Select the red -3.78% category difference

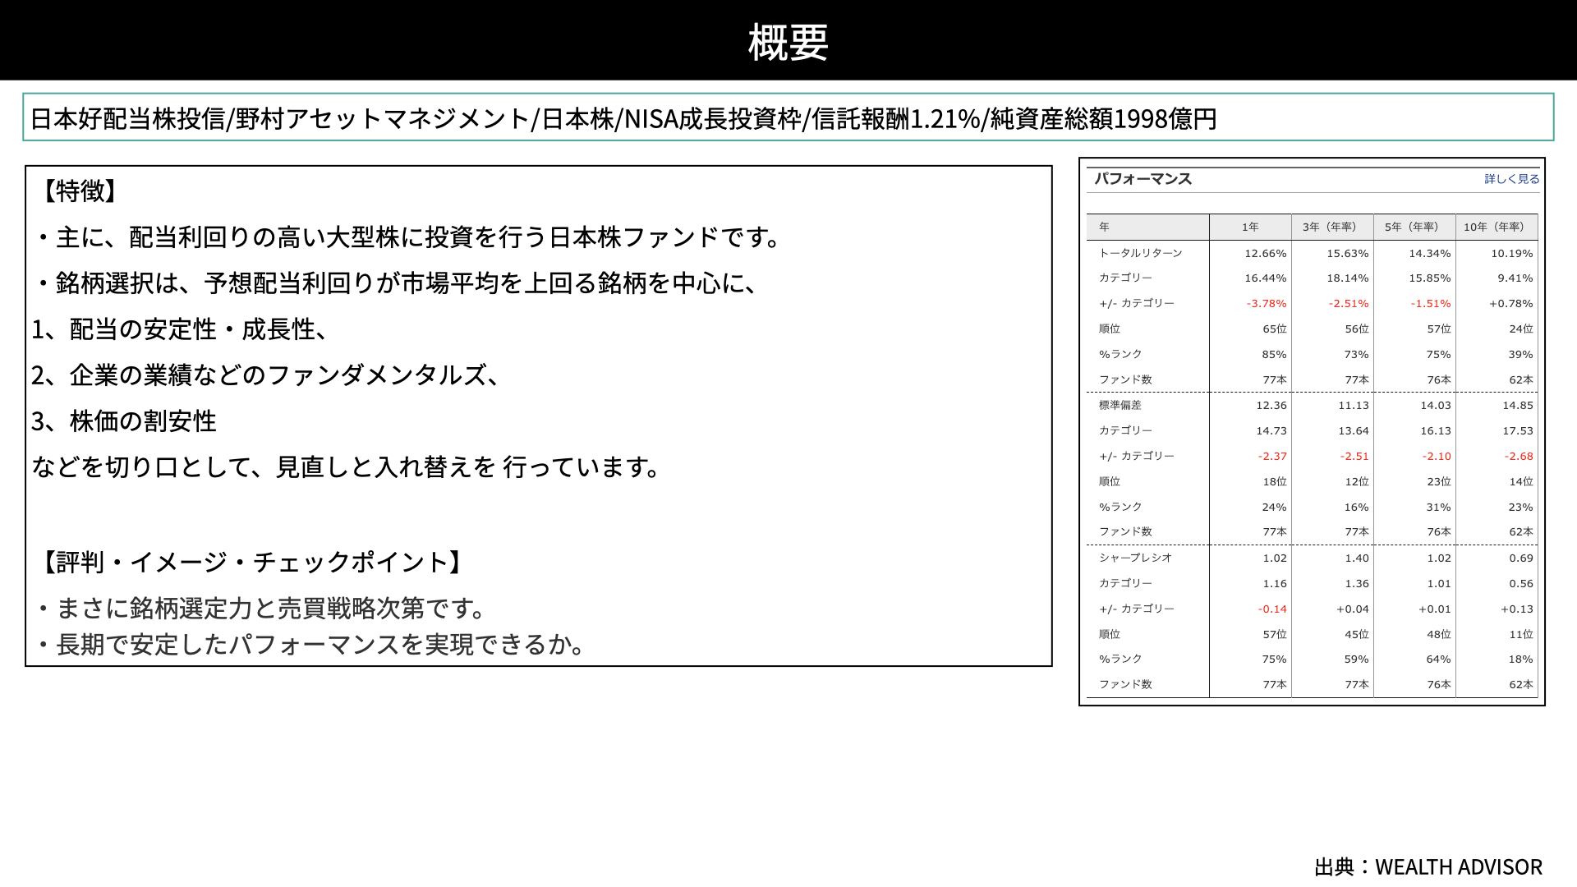tap(1267, 304)
